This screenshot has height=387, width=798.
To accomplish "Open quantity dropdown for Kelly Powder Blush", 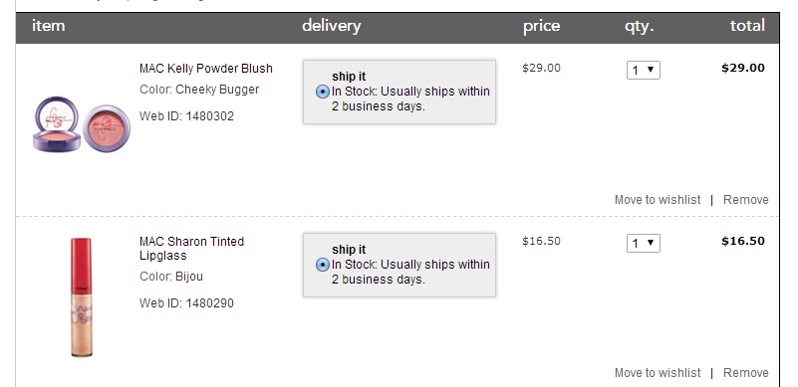I will coord(644,71).
